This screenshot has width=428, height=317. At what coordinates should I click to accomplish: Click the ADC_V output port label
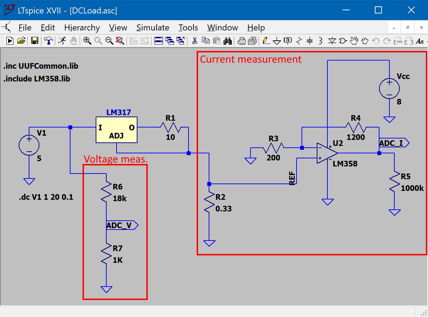pos(122,225)
